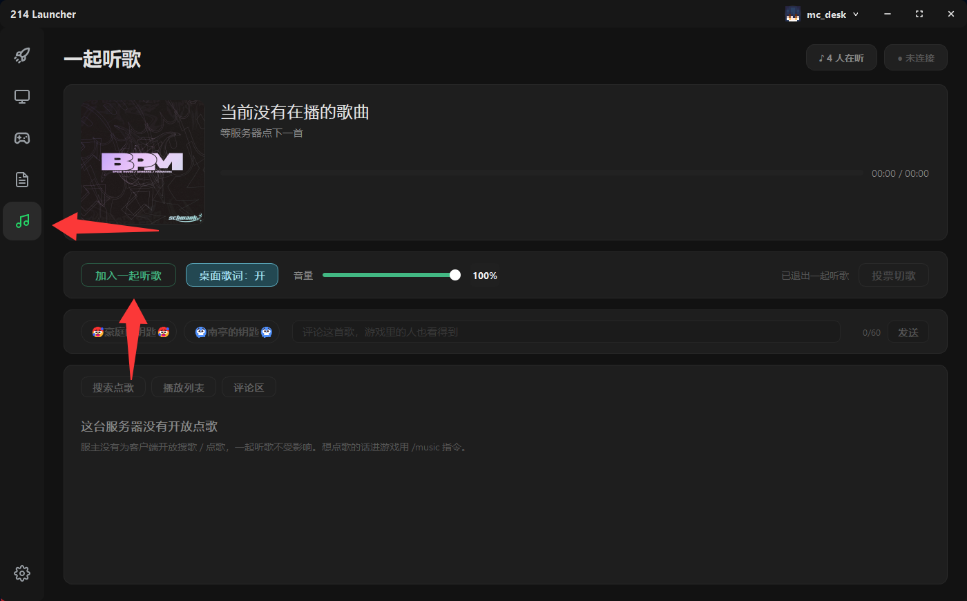Viewport: 967px width, 601px height.
Task: Maximize the 214 Launcher window
Action: click(x=919, y=14)
